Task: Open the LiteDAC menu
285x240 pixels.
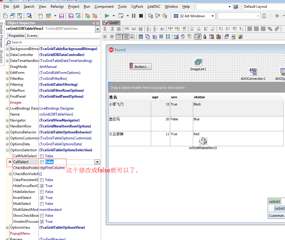Action: point(154,7)
